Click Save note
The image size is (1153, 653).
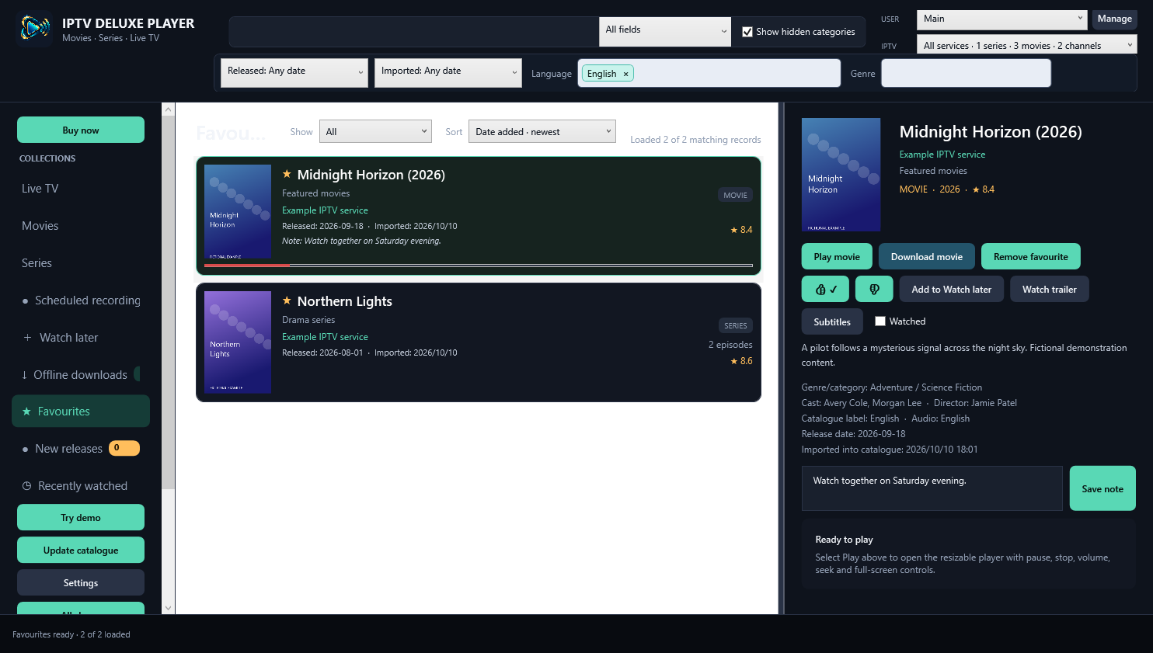1102,488
